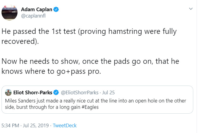Click the Jul 25, 2019 date

point(36,125)
